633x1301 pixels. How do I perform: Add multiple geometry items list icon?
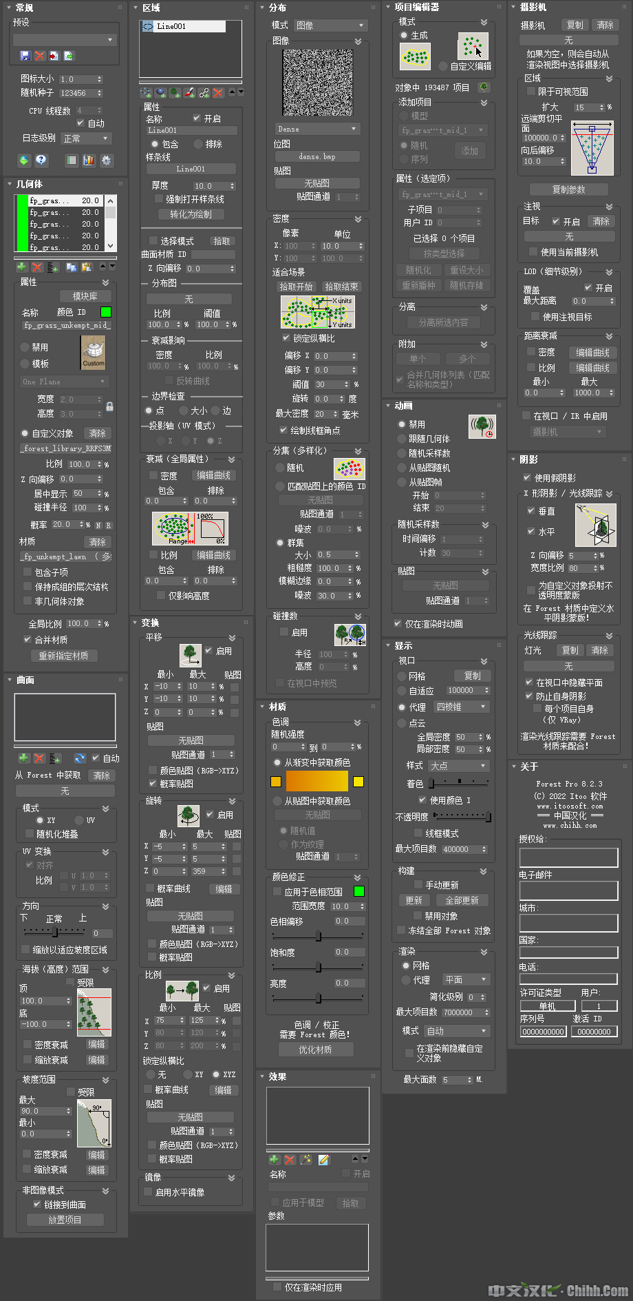click(x=54, y=267)
